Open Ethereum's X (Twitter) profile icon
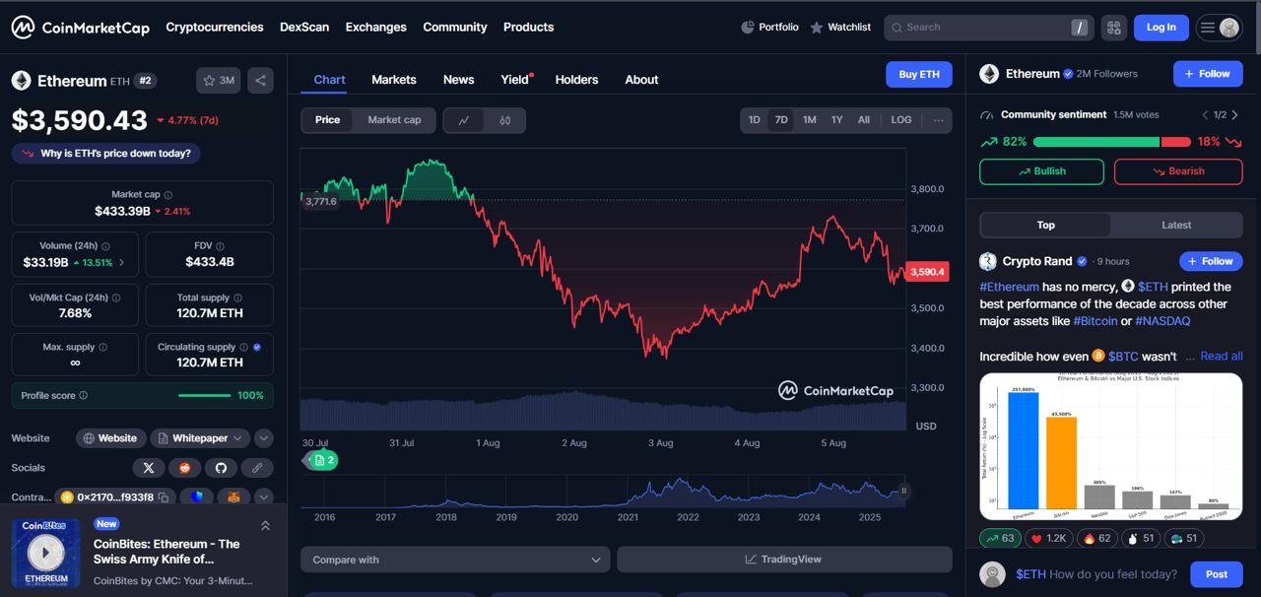Screen dimensions: 1261x597 (x=148, y=468)
